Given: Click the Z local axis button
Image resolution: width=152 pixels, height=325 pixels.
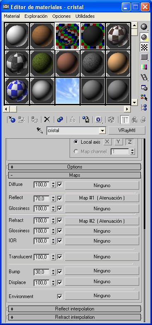Looking at the screenshot, I should [x=130, y=142].
